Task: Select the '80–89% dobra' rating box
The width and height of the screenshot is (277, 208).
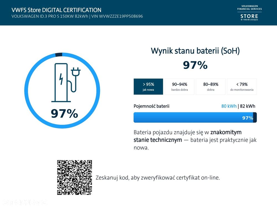Action: (x=211, y=87)
